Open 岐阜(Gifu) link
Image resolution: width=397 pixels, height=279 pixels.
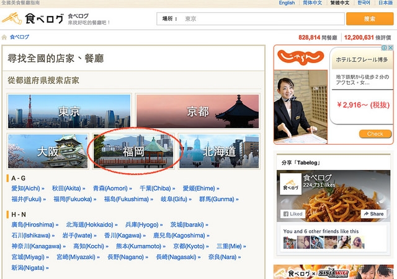(x=176, y=199)
